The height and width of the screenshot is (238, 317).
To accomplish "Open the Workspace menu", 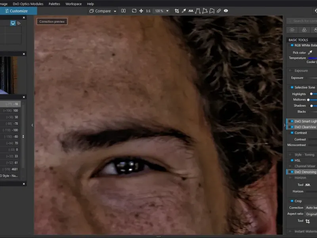I will click(73, 4).
